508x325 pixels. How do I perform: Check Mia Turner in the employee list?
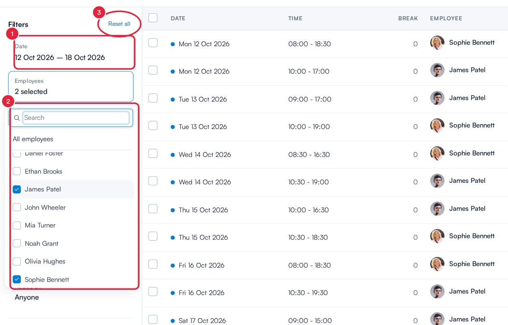coord(17,225)
